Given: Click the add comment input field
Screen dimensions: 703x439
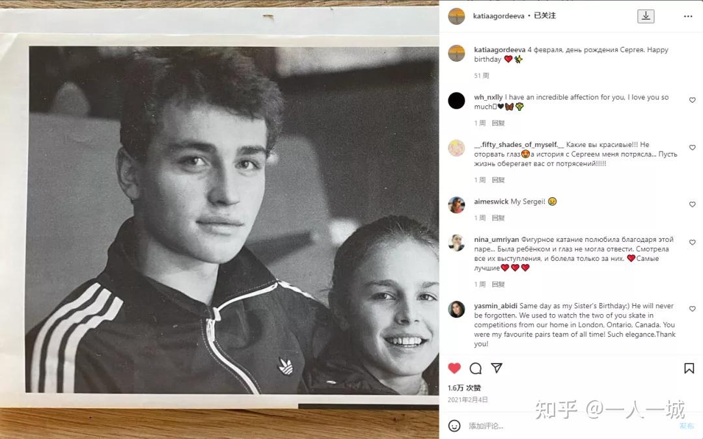Looking at the screenshot, I should coord(570,426).
